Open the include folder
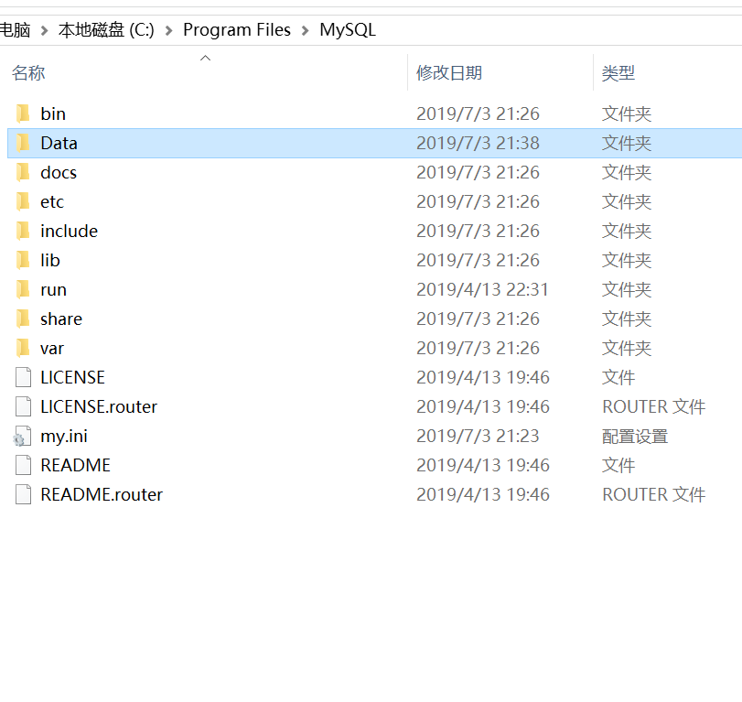Image resolution: width=742 pixels, height=702 pixels. [x=67, y=231]
